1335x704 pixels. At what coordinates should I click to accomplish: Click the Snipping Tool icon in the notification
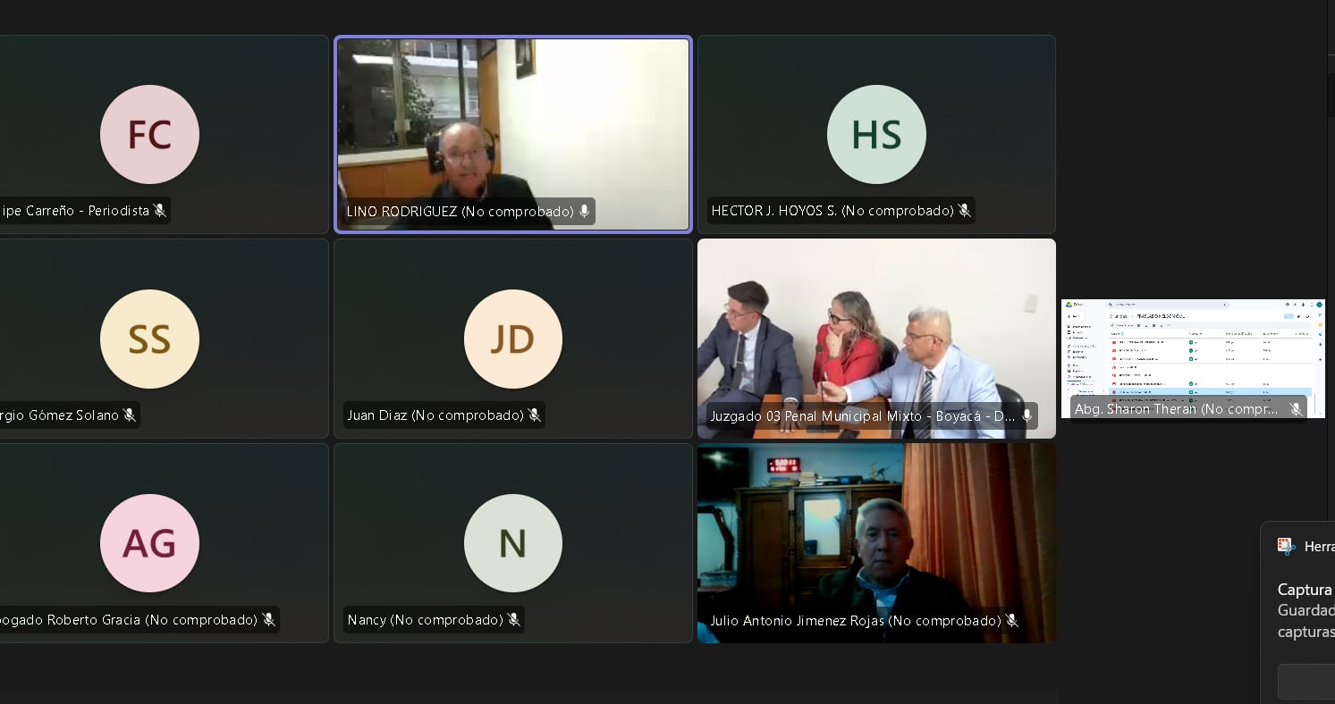tap(1286, 547)
